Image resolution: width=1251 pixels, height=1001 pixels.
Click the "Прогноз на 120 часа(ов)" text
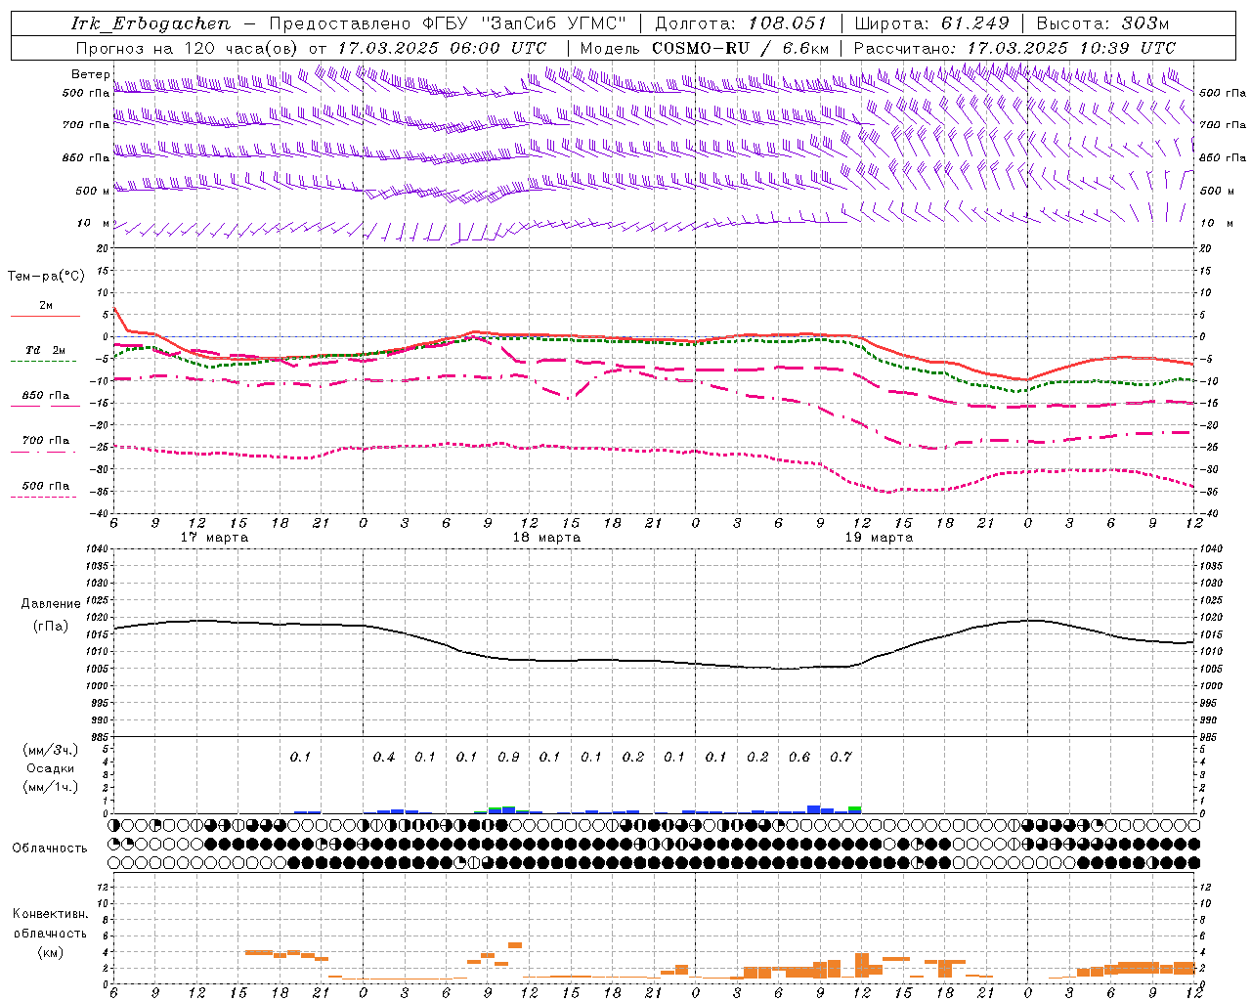click(189, 48)
